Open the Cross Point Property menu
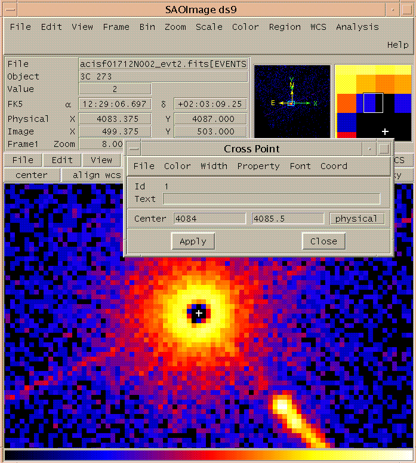416x463 pixels. tap(258, 166)
